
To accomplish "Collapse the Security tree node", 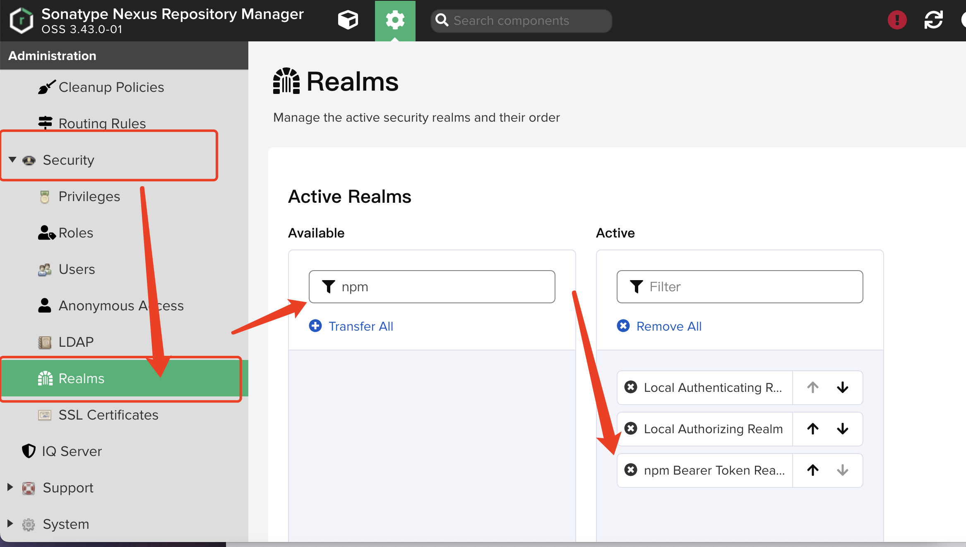I will click(12, 159).
